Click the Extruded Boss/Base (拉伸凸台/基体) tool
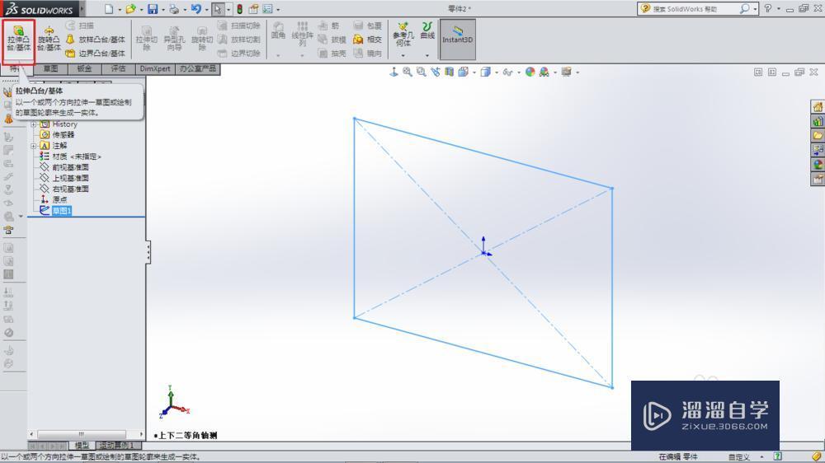825x463 pixels. point(18,40)
